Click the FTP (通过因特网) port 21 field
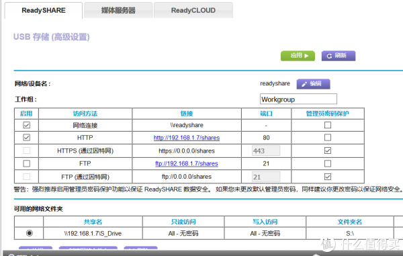Screen dimensions: 403x256 click(x=266, y=177)
